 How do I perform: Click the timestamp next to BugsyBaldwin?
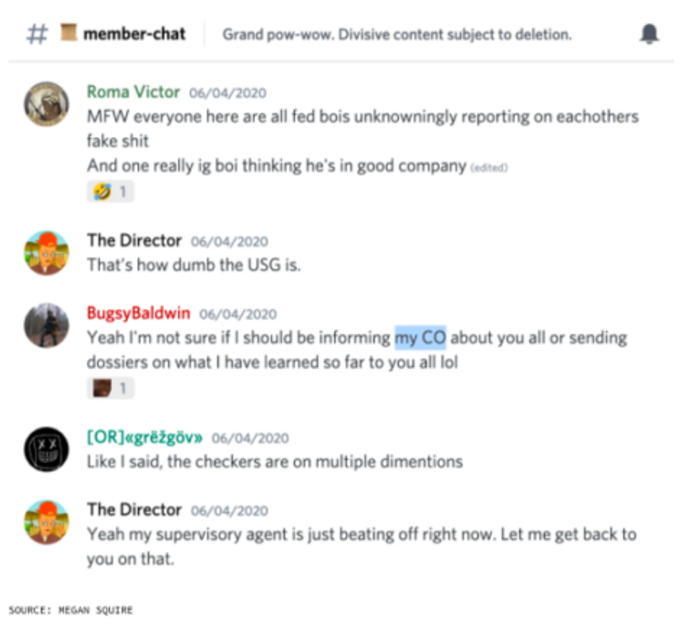click(x=238, y=314)
